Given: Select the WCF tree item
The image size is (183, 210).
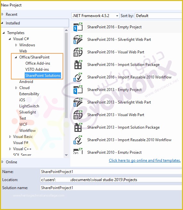Looking at the screenshot, I should pos(23,124).
